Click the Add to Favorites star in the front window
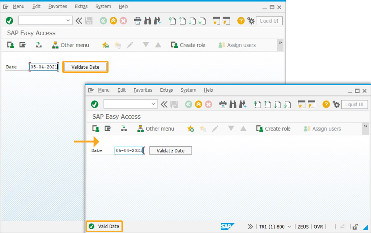The image size is (371, 233). 191,129
